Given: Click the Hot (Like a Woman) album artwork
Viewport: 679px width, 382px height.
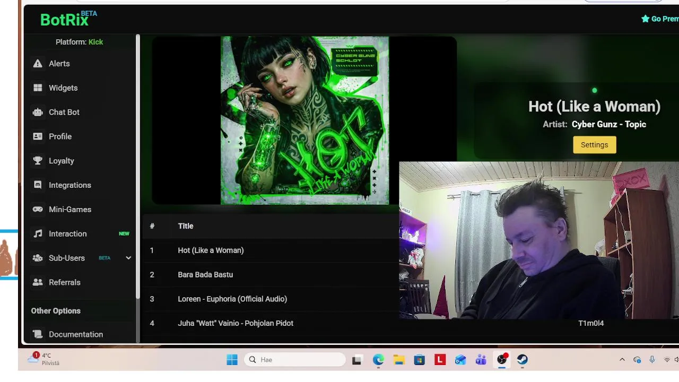Looking at the screenshot, I should coord(304,120).
